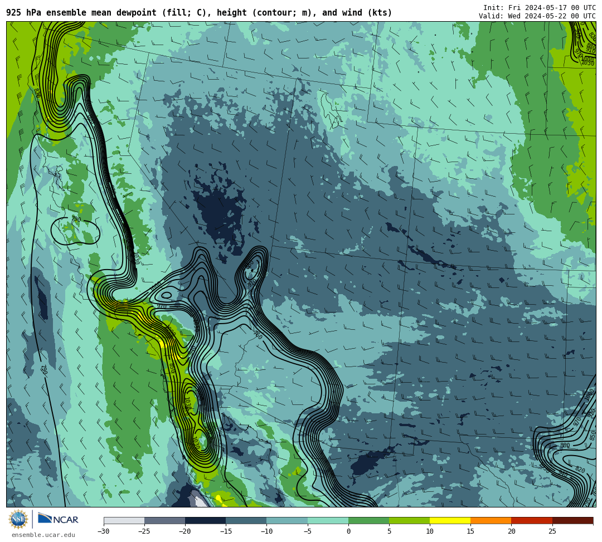Pick the lime 5 to 10 colorbar segment

[x=409, y=520]
